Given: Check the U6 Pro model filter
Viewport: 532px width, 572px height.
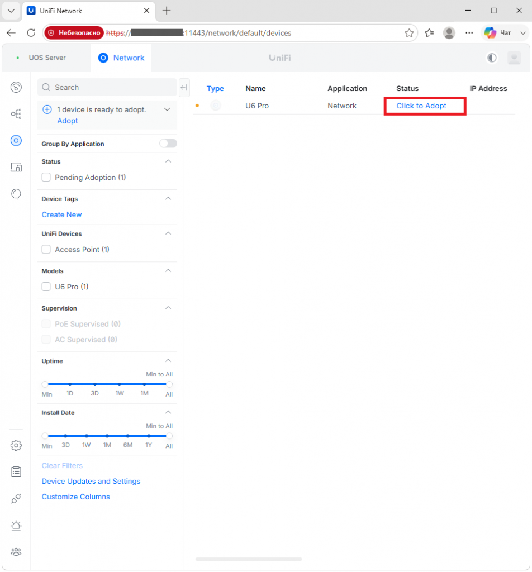Looking at the screenshot, I should click(46, 287).
